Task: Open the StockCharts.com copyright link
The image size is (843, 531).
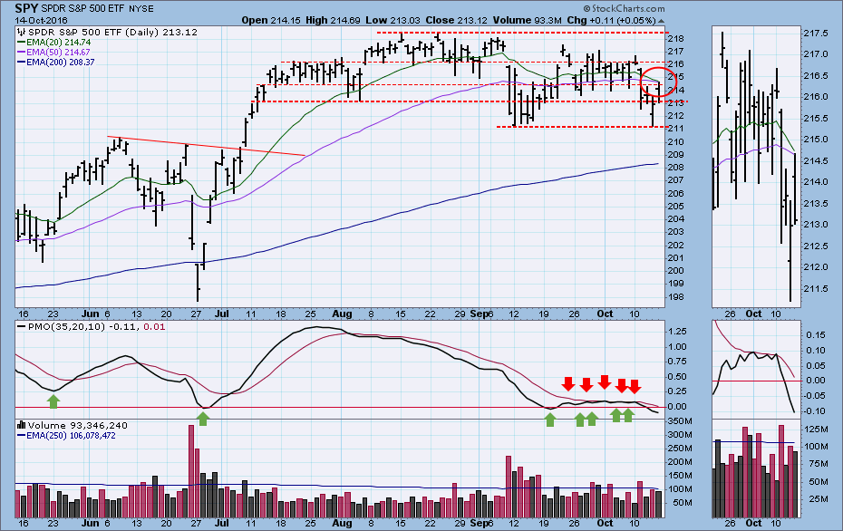Action: [624, 8]
